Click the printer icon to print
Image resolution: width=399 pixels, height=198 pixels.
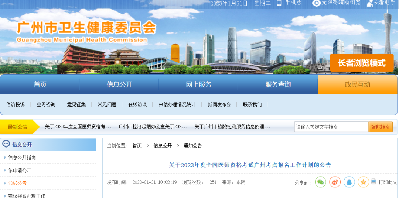(x=374, y=182)
